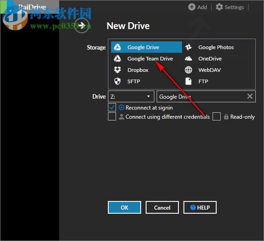Open the Z: drive letter dropdown
The width and height of the screenshot is (264, 241).
[x=131, y=96]
